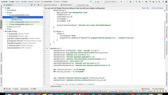
Task: Click the Collapse All icon in the Project panel
Action: point(35,5)
